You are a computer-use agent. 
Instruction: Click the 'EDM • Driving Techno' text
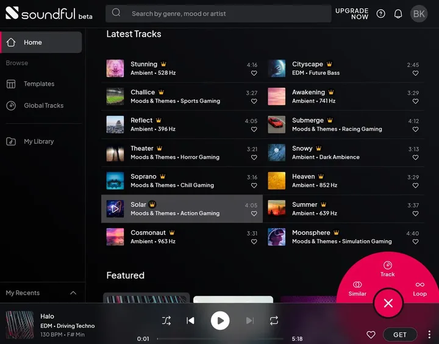(x=68, y=326)
